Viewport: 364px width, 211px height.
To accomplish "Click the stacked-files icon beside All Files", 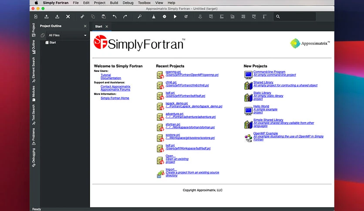I will coord(43,35).
